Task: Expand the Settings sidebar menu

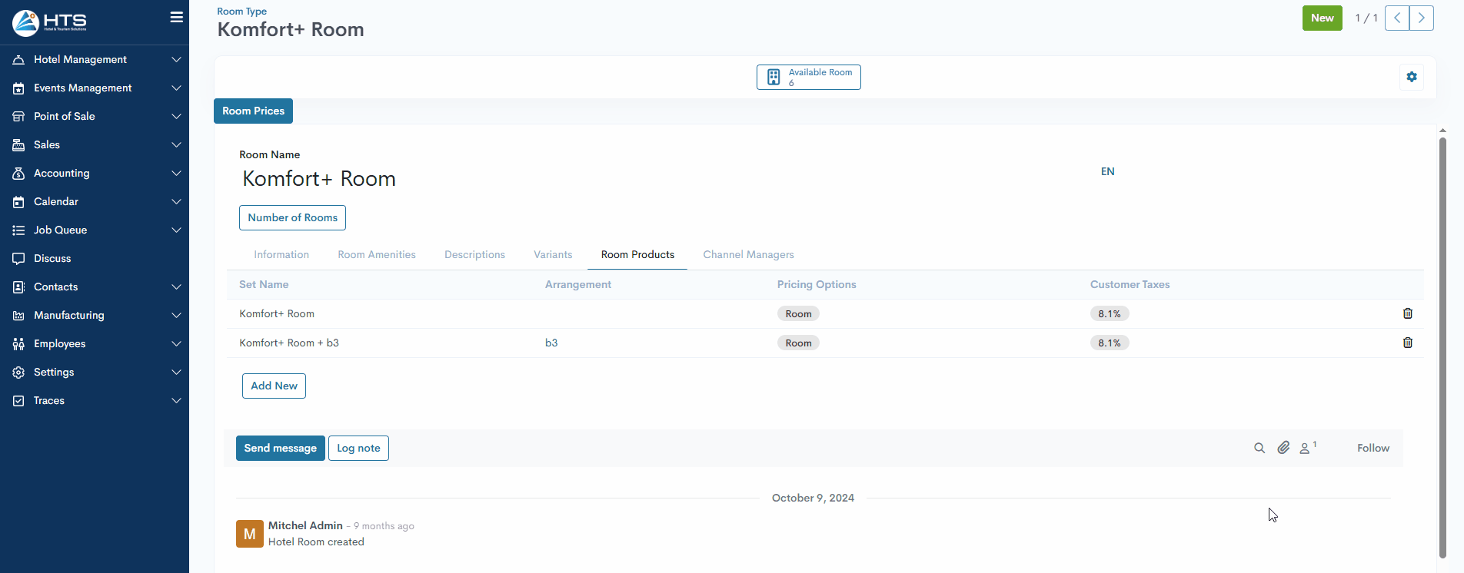Action: pos(95,372)
